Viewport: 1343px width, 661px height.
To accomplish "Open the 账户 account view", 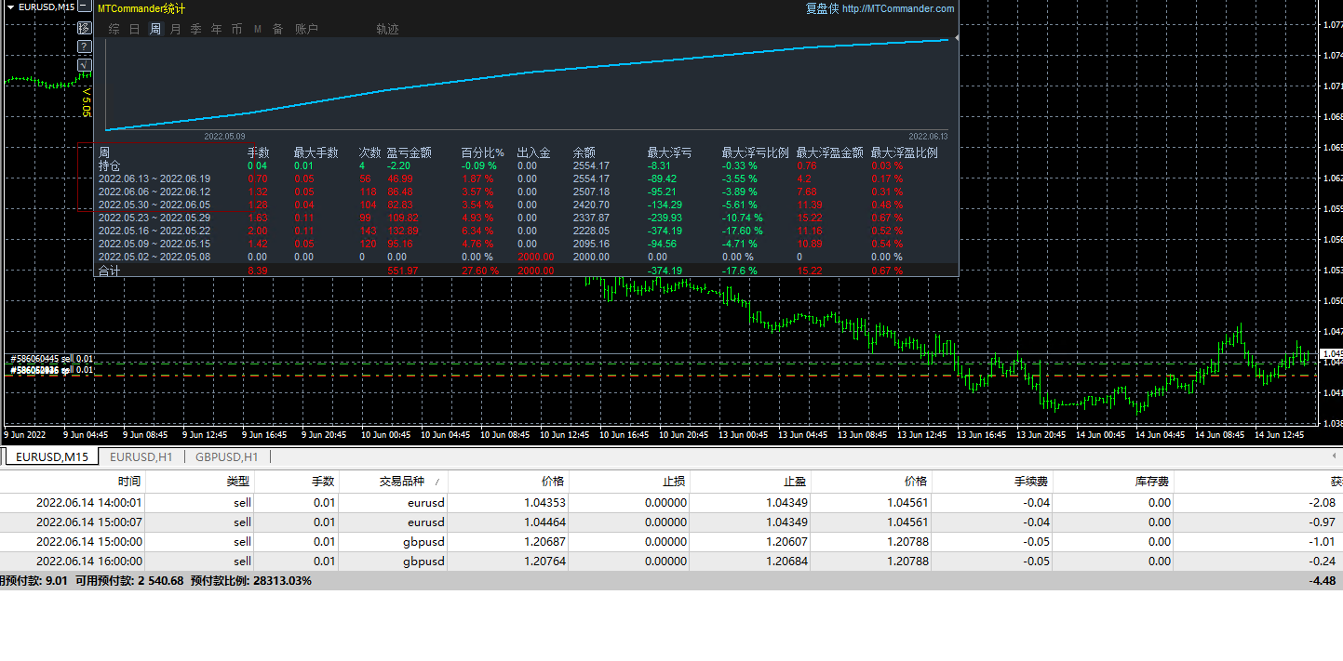I will (x=306, y=29).
